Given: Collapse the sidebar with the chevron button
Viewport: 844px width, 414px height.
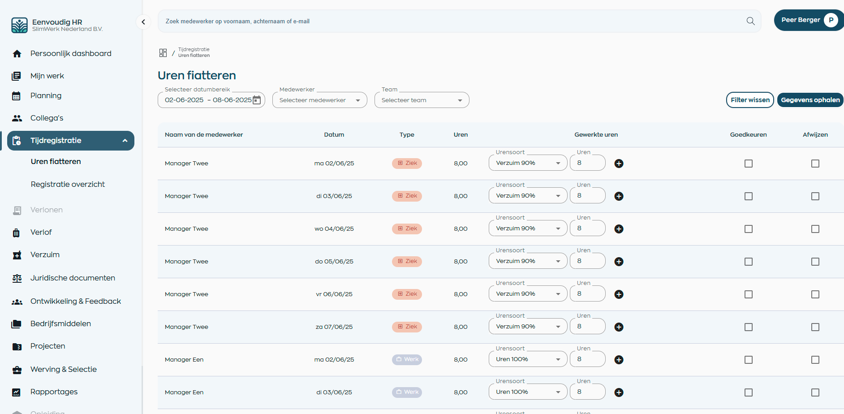Looking at the screenshot, I should click(143, 22).
